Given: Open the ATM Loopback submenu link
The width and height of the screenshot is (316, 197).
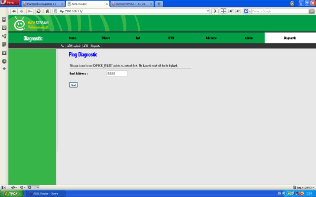Looking at the screenshot, I should [74, 46].
